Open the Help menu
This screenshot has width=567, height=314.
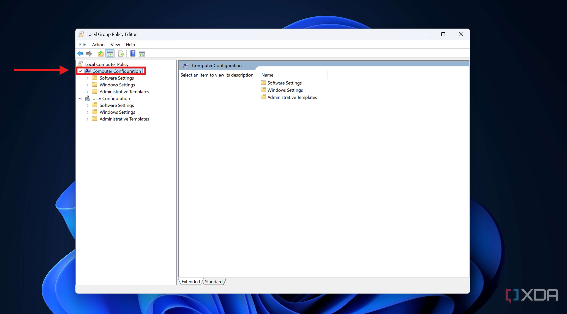[130, 44]
